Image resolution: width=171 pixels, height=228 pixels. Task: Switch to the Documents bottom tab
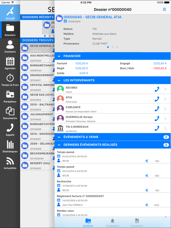137,222
